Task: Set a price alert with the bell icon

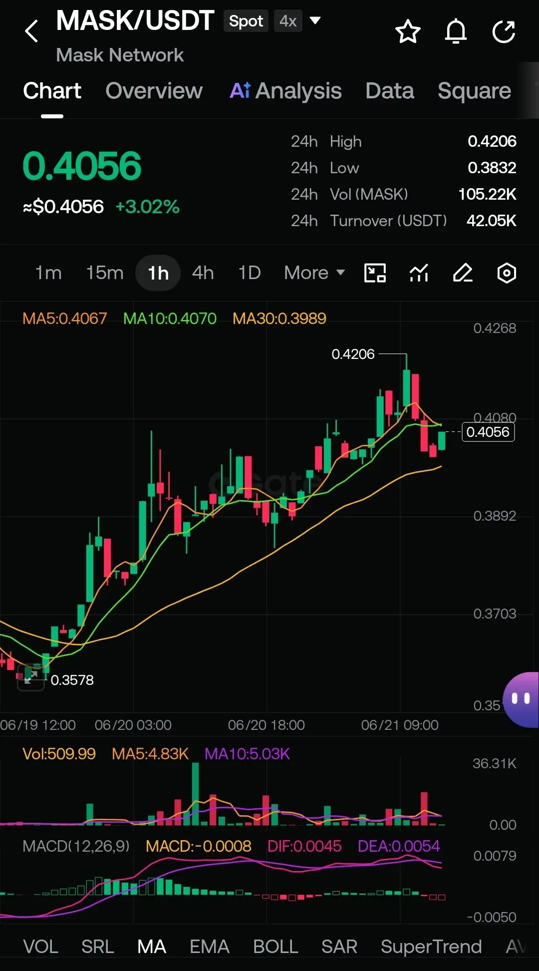Action: 456,31
